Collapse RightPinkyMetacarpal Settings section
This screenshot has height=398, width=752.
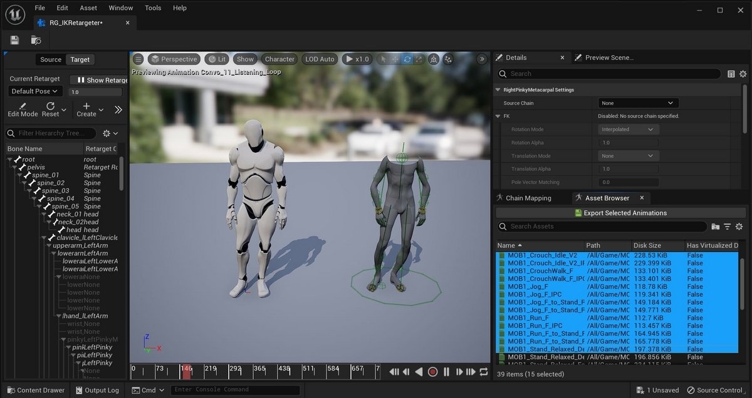click(x=498, y=89)
